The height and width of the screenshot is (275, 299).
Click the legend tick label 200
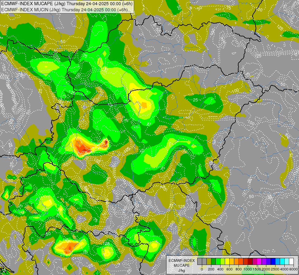coord(211,269)
